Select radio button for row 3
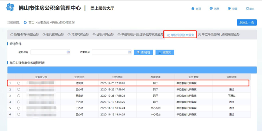Screen dimensions: 262x131 point(19,96)
